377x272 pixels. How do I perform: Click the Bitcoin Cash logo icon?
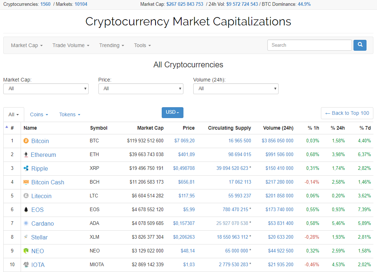(x=26, y=182)
